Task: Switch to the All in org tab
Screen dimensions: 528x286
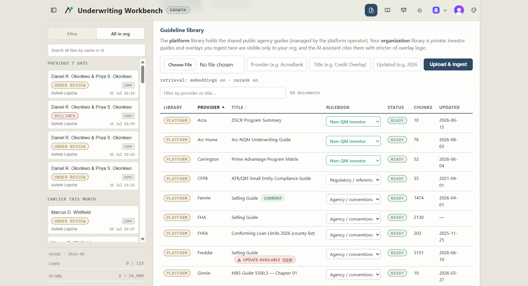Action: click(120, 34)
